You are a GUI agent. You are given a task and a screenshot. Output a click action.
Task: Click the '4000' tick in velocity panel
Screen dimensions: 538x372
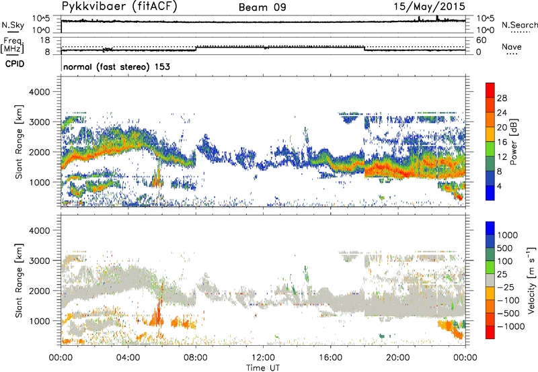coord(40,230)
